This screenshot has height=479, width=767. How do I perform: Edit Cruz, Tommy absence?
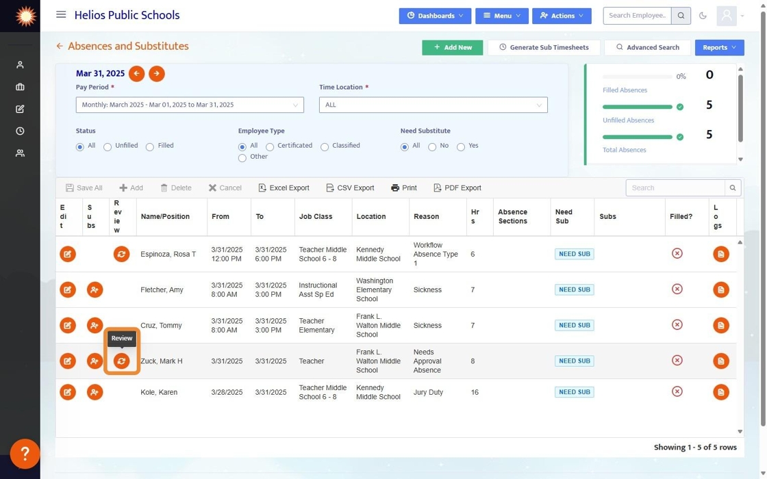(68, 326)
